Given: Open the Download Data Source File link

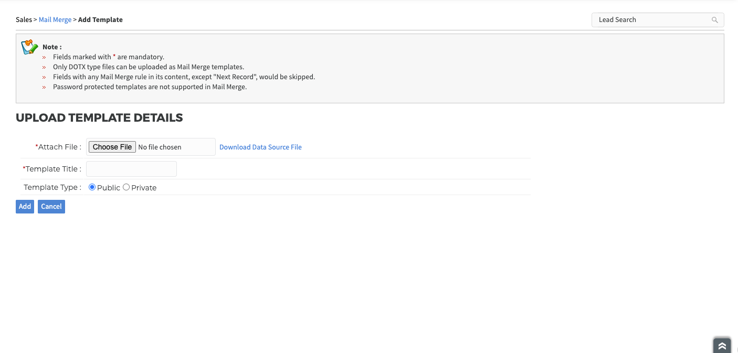Looking at the screenshot, I should click(260, 147).
